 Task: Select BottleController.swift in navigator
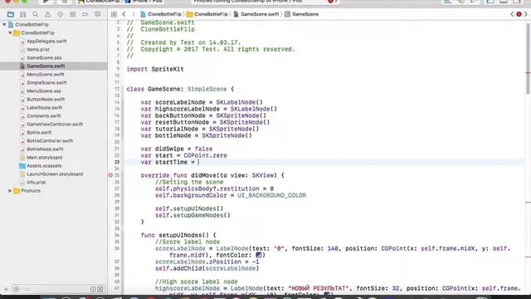pyautogui.click(x=50, y=140)
